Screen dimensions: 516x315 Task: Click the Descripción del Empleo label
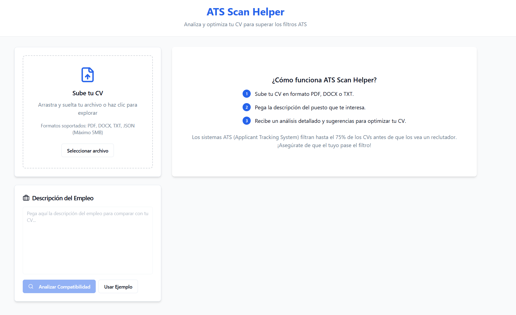[x=62, y=198]
